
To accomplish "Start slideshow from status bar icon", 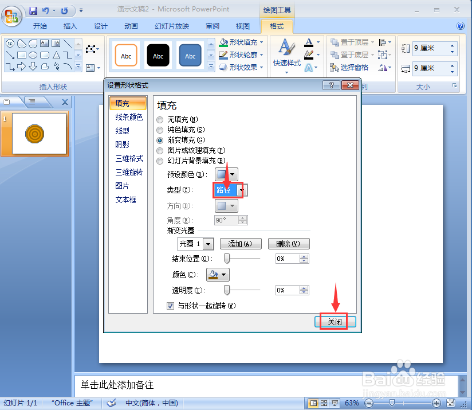I will (335, 403).
